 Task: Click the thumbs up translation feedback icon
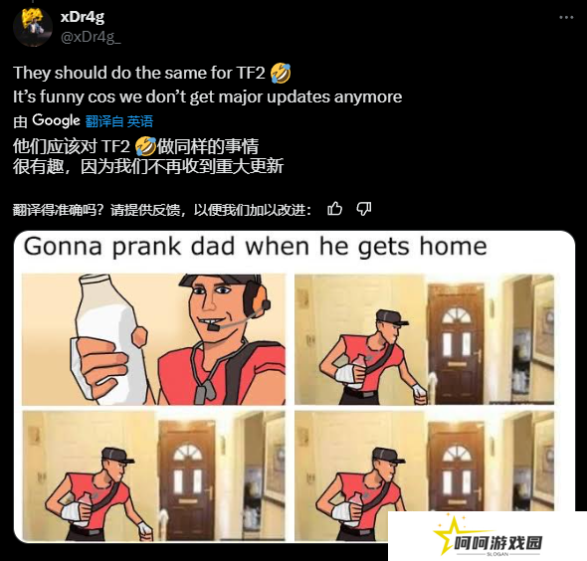point(334,209)
